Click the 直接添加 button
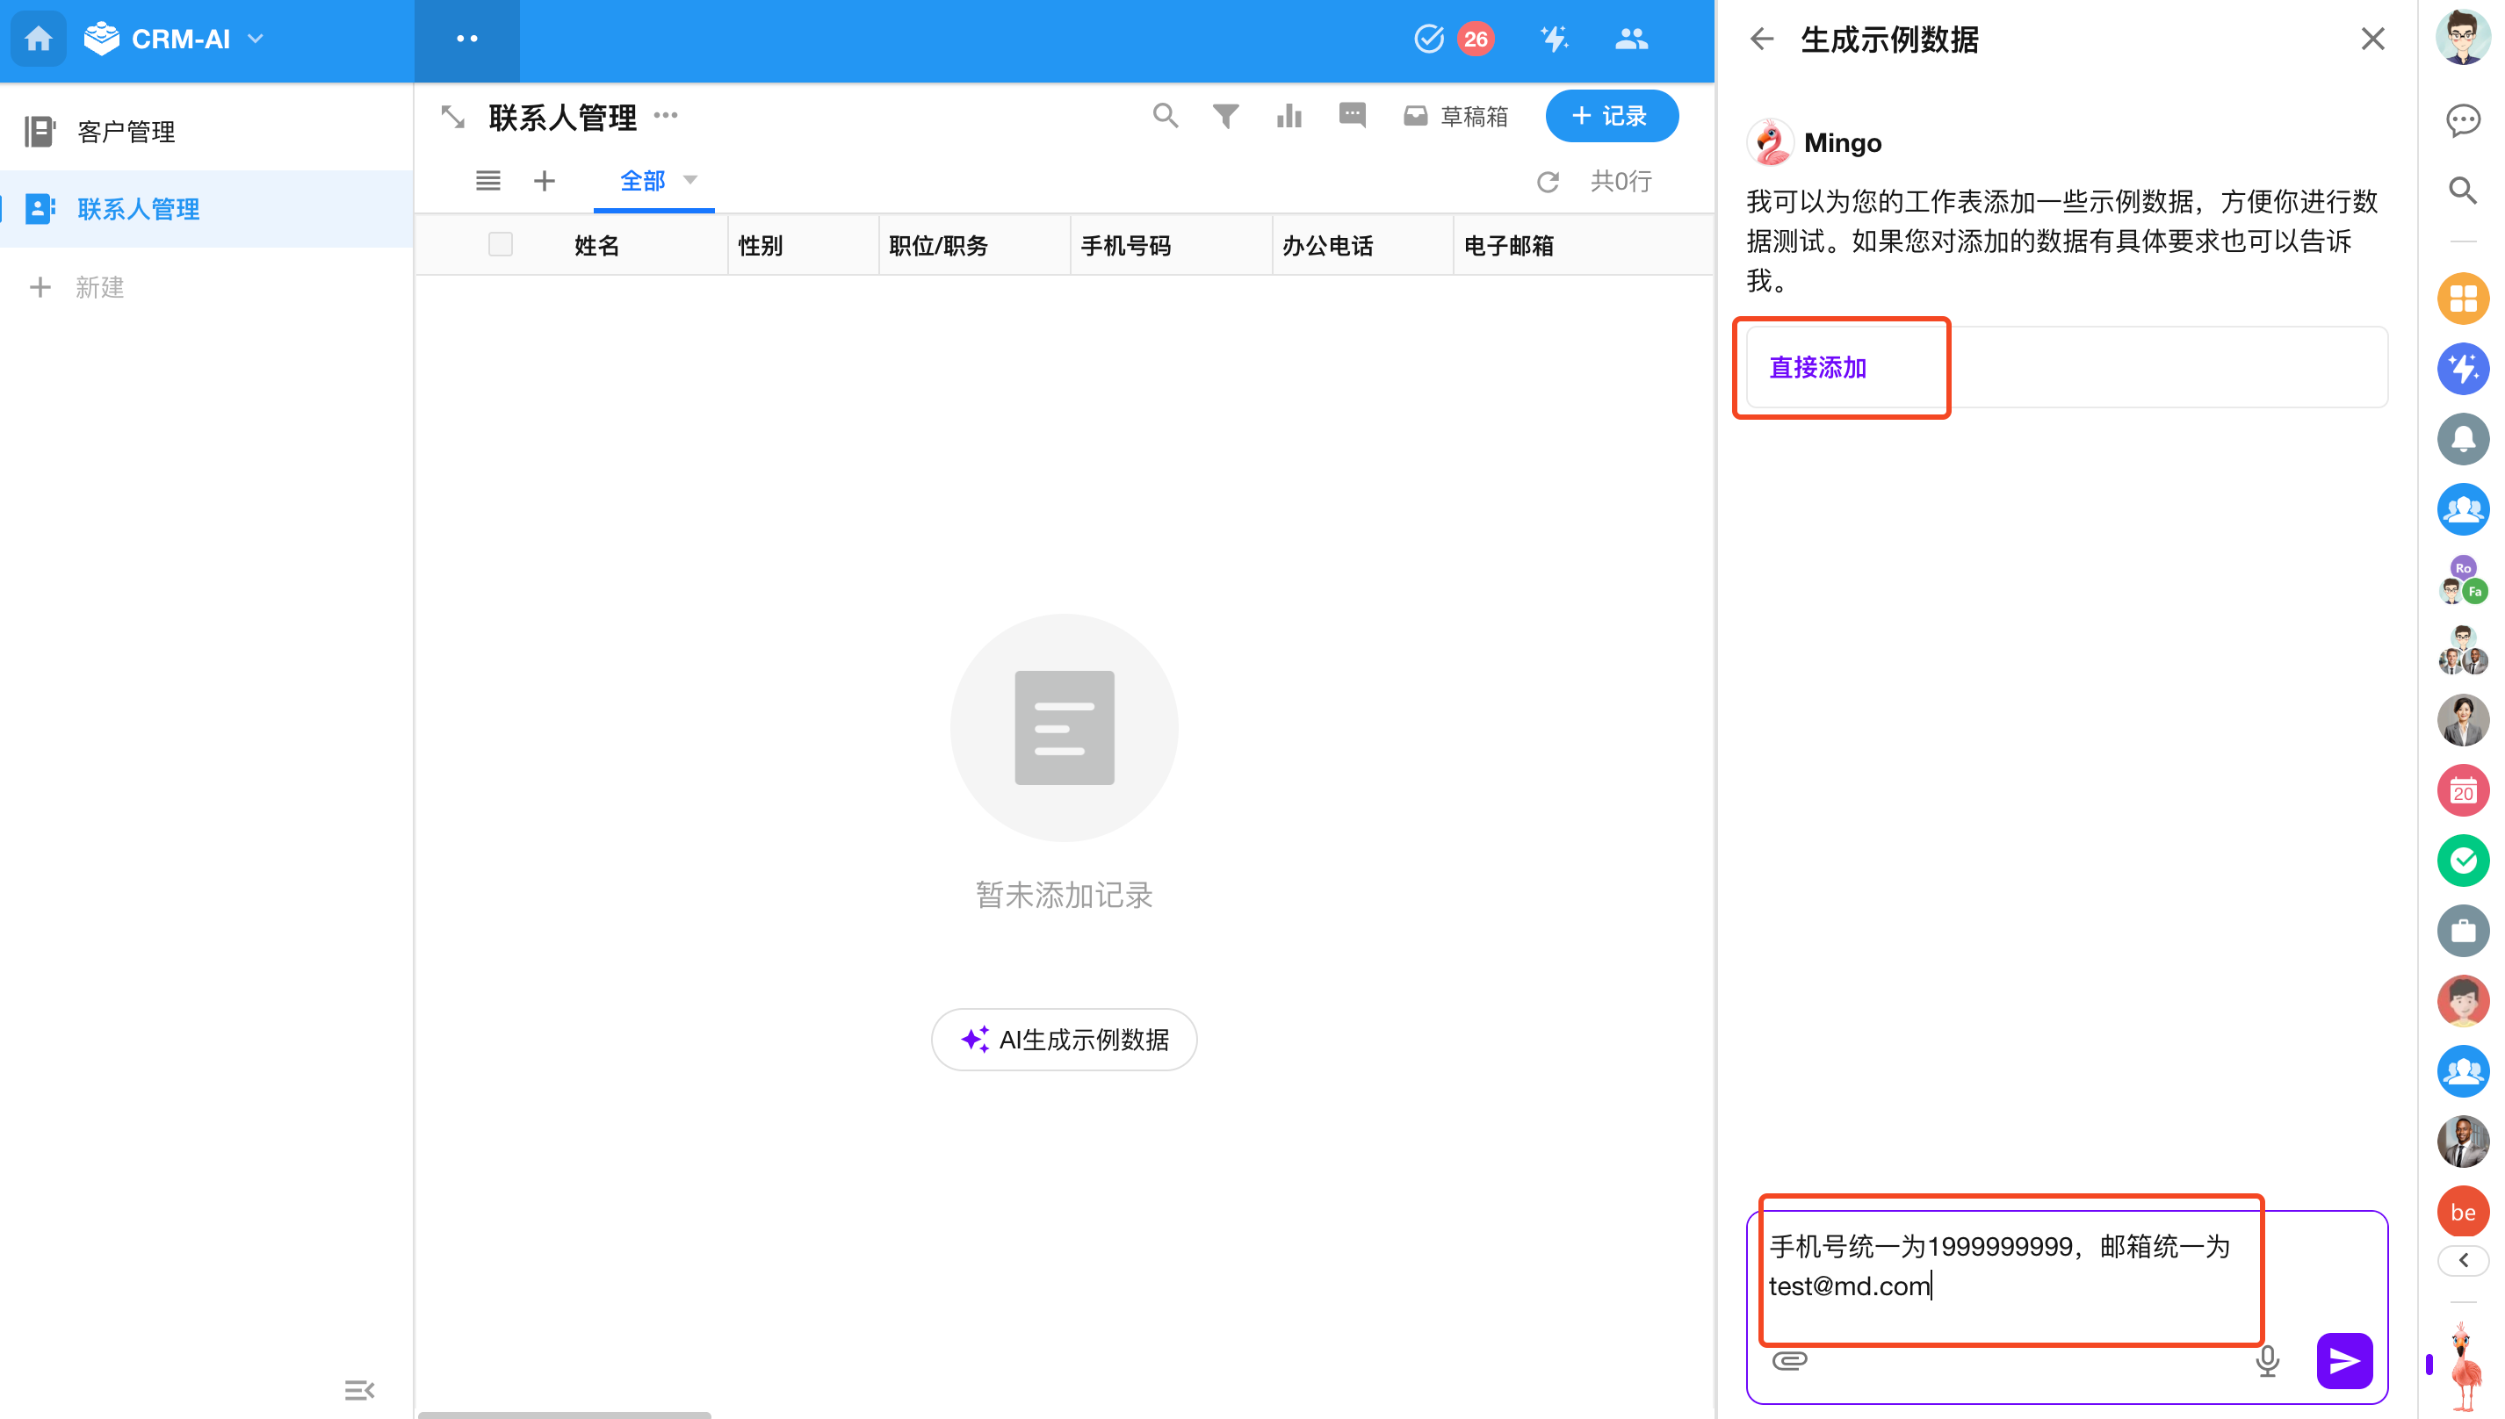This screenshot has height=1419, width=2505. 1817,367
